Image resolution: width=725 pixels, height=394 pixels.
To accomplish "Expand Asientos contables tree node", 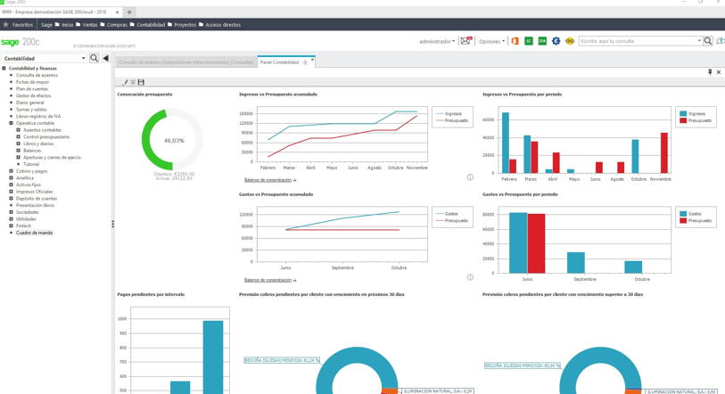I will click(19, 130).
